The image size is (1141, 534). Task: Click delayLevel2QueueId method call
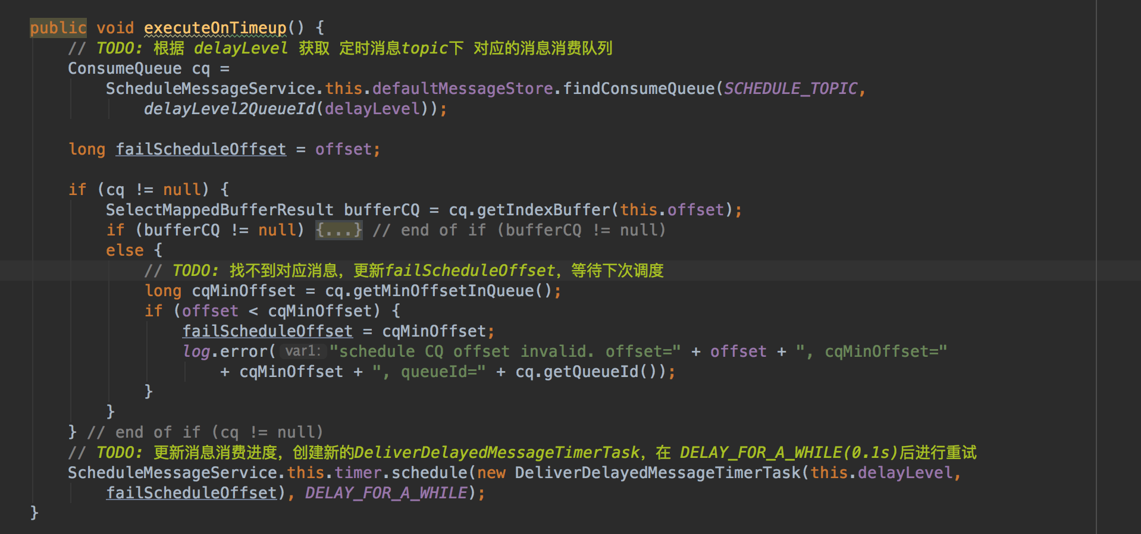[229, 109]
